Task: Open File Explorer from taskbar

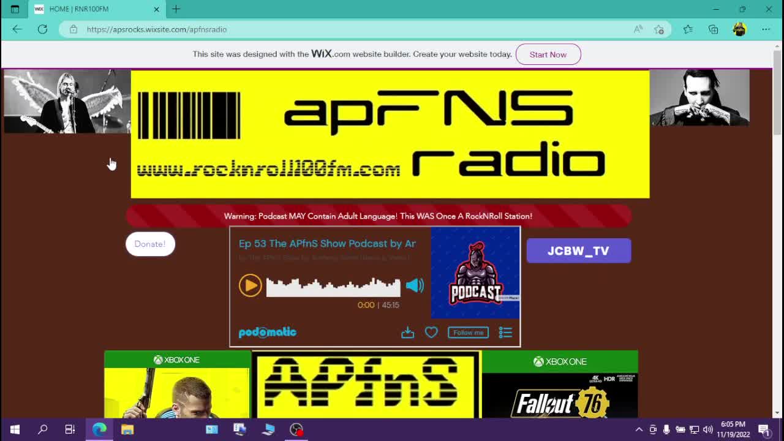Action: [x=127, y=429]
